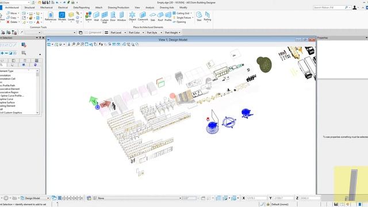Select Add mode plus icon in selection panel
Viewport: 368px width, 207px height.
[2, 53]
